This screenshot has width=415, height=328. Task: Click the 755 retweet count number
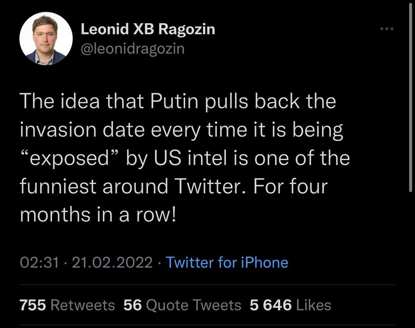(34, 305)
